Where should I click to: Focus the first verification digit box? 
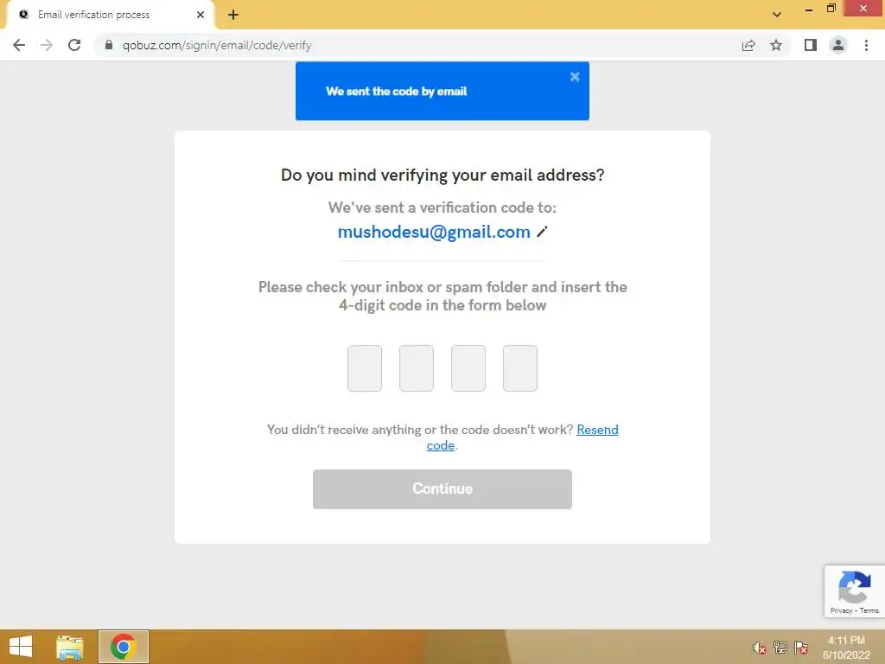pos(365,368)
